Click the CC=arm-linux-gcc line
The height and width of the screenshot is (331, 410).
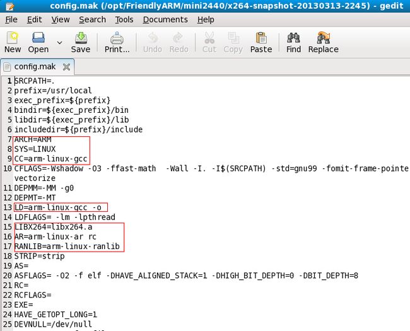(50, 159)
